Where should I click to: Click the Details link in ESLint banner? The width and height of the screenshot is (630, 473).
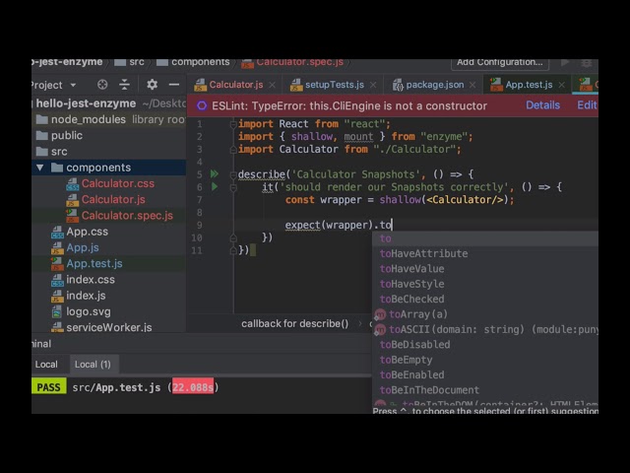(542, 105)
